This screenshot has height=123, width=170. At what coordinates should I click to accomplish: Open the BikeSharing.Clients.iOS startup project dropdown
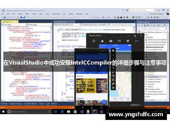pos(76,18)
